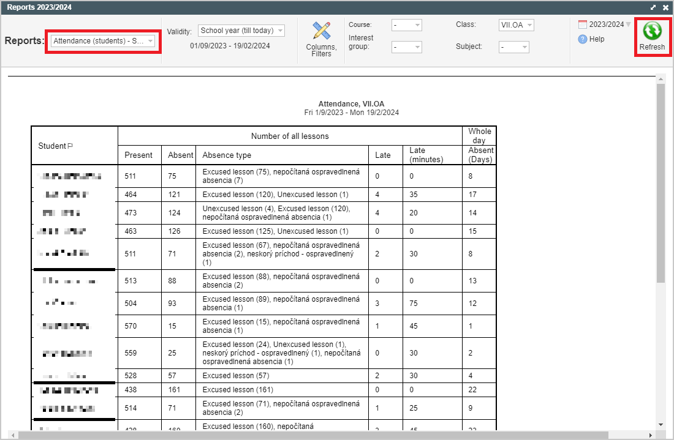674x440 pixels.
Task: Expand the Subject dropdown
Action: pos(514,47)
